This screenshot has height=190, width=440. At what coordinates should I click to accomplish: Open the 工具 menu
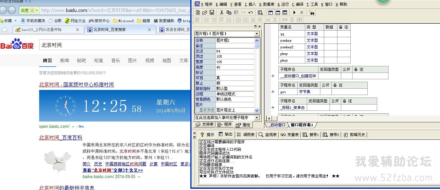click(312, 4)
